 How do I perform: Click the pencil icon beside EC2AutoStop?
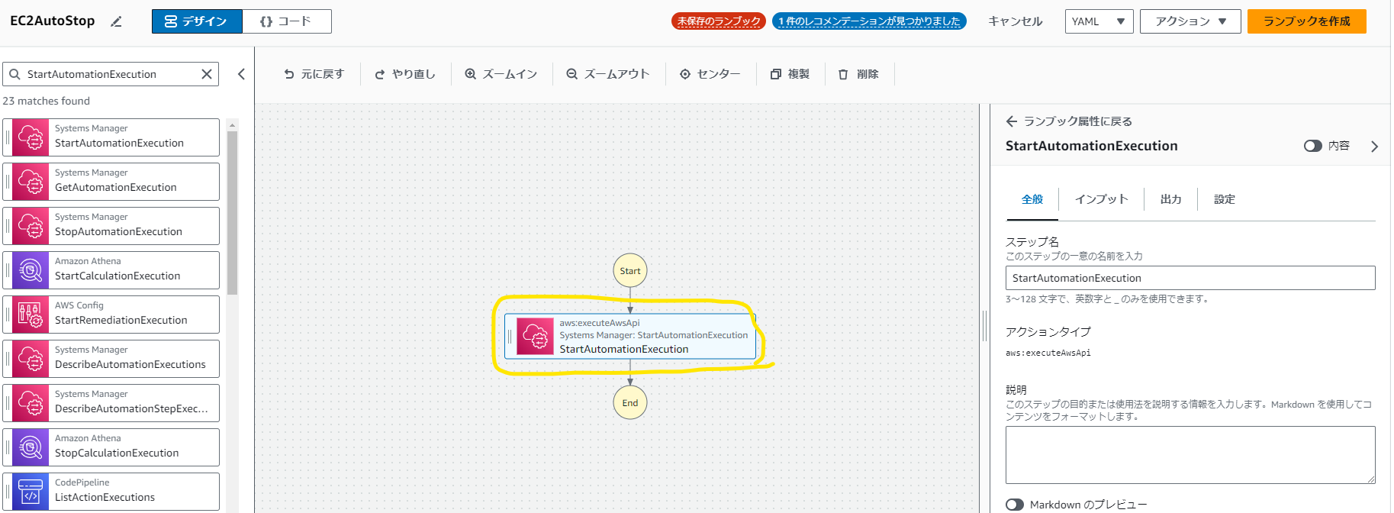pos(116,21)
